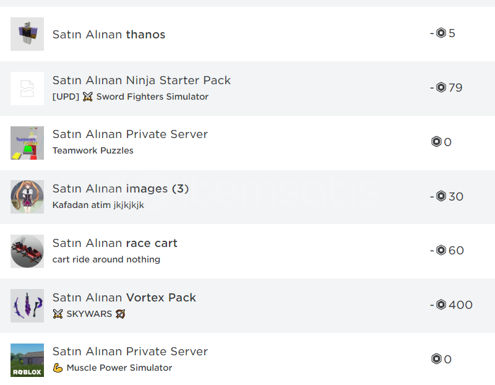Click the Robux icon beside 400

[x=441, y=305]
